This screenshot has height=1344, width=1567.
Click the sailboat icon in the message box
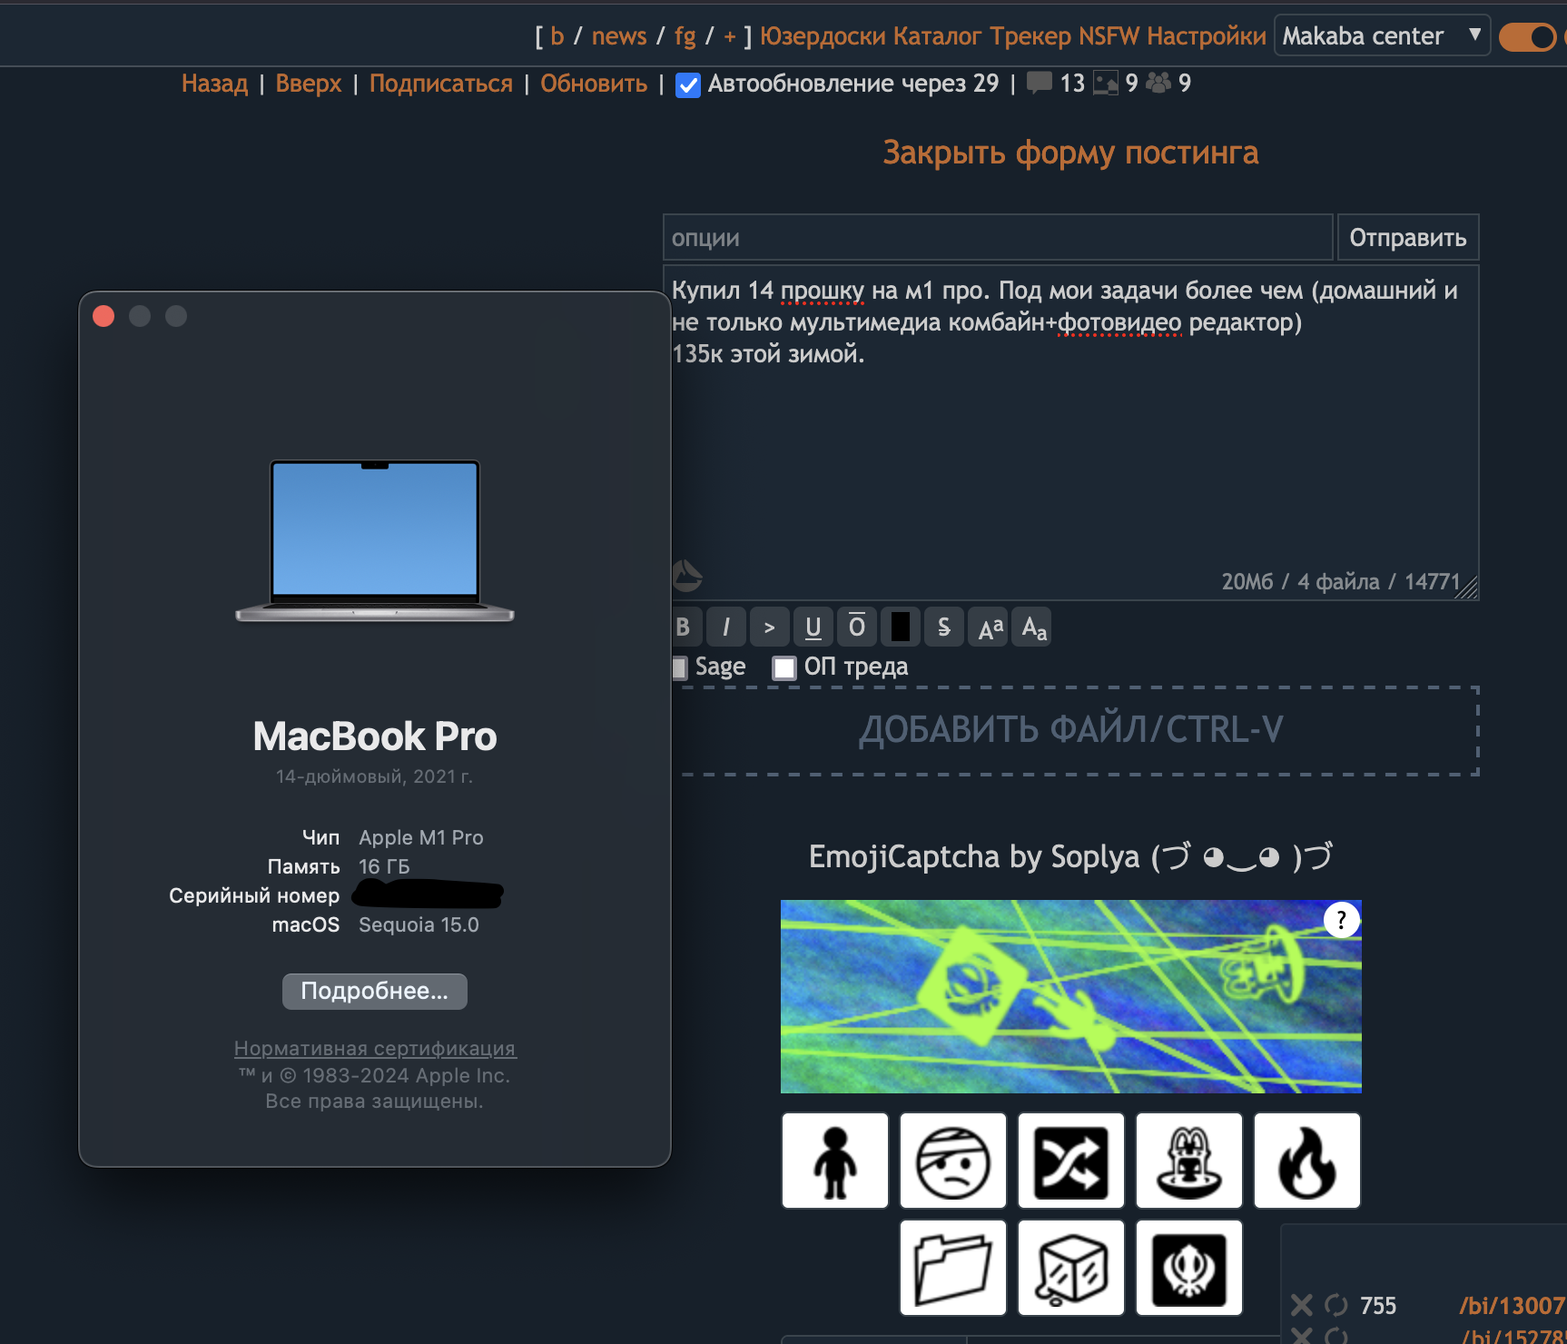click(686, 575)
